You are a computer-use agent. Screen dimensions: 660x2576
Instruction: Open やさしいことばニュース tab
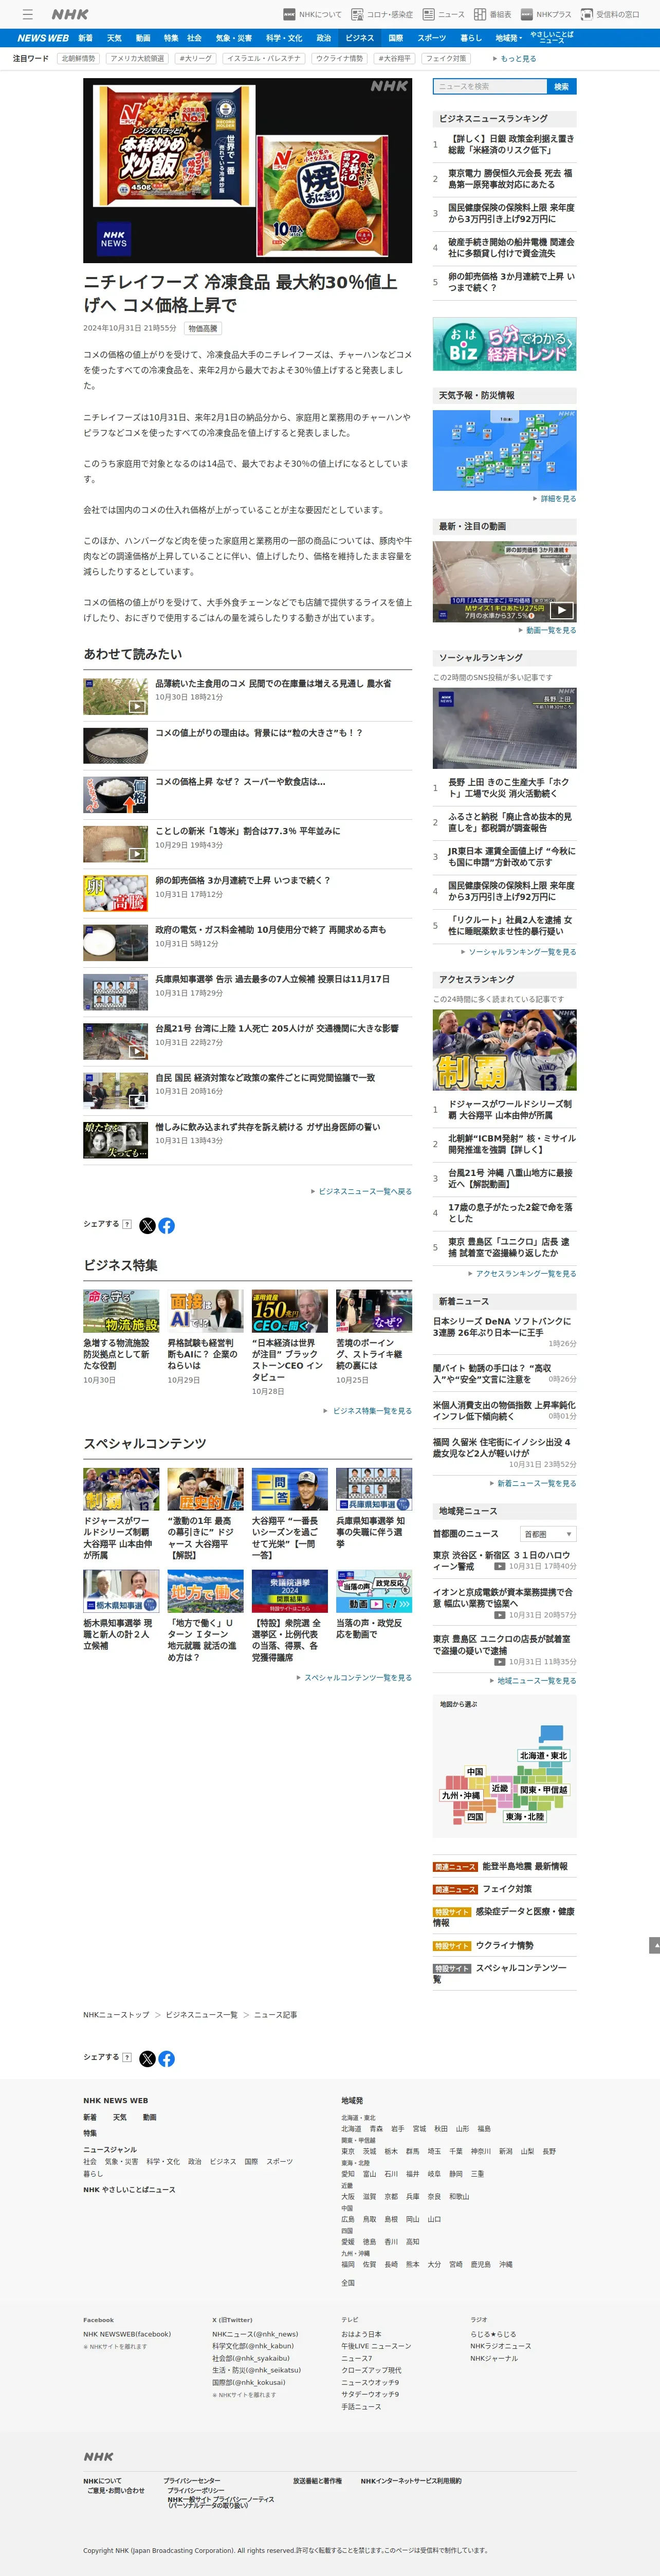point(552,38)
